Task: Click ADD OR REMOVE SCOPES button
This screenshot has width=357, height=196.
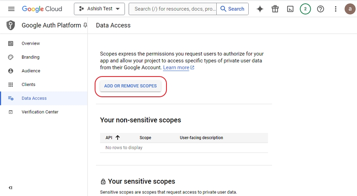Action: click(130, 86)
